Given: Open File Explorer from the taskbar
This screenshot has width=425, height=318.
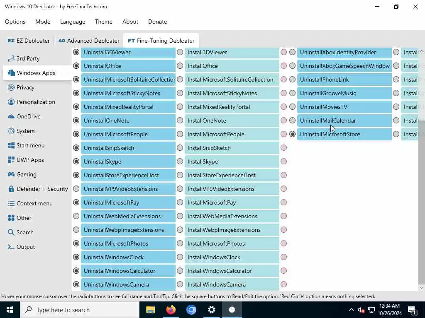Looking at the screenshot, I should point(150,310).
